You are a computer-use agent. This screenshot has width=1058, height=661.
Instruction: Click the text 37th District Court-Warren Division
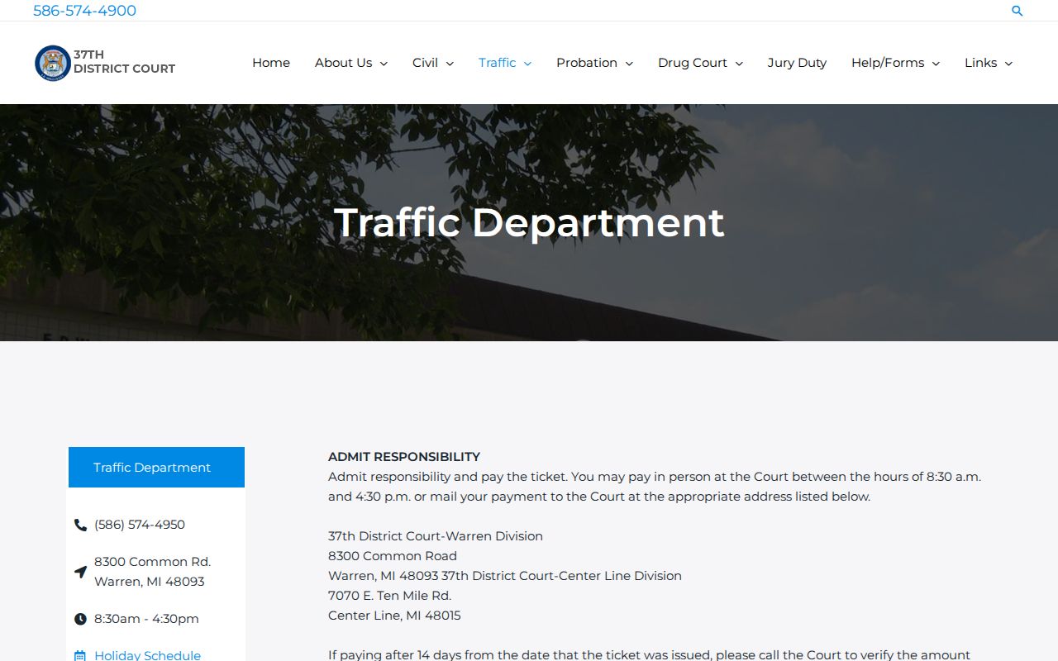coord(436,536)
